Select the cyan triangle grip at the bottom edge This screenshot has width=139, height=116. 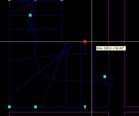point(85,107)
